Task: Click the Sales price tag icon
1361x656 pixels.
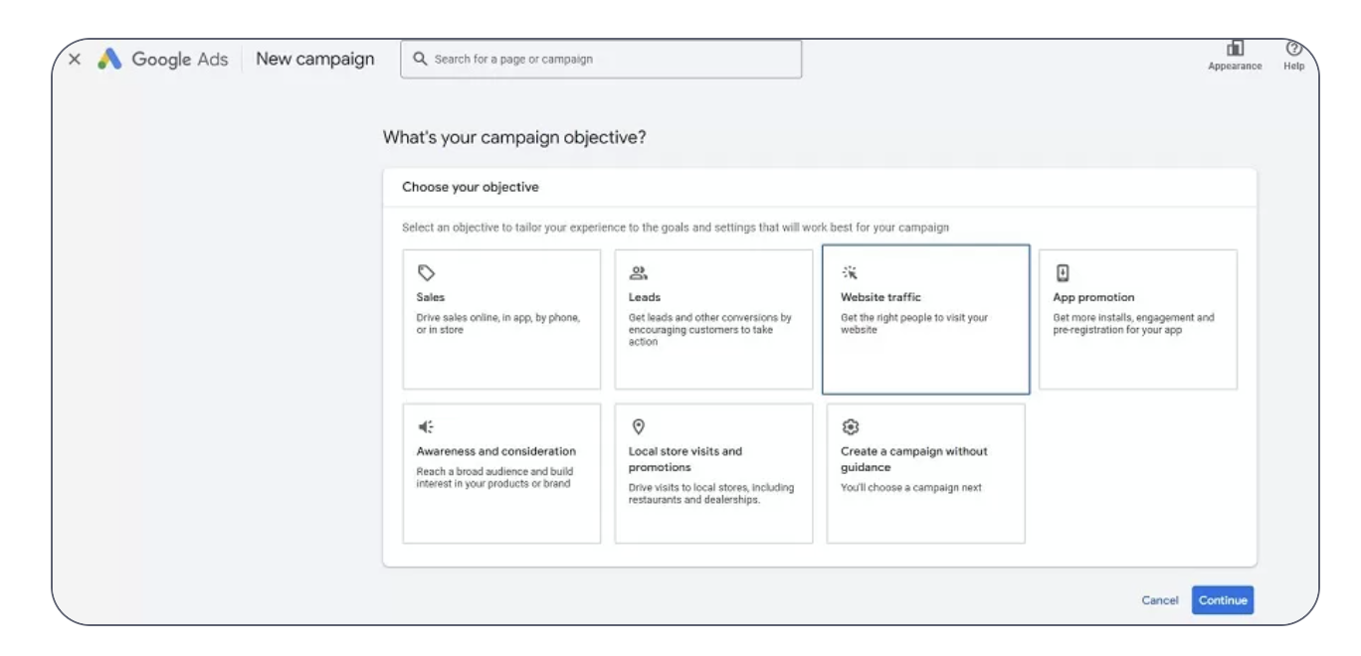Action: [426, 272]
